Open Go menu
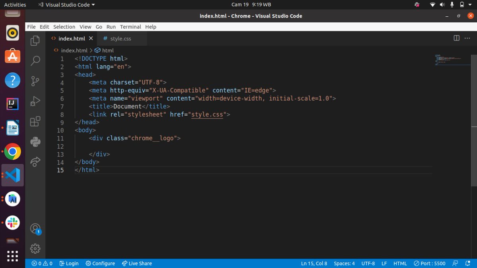477x268 pixels. [99, 27]
